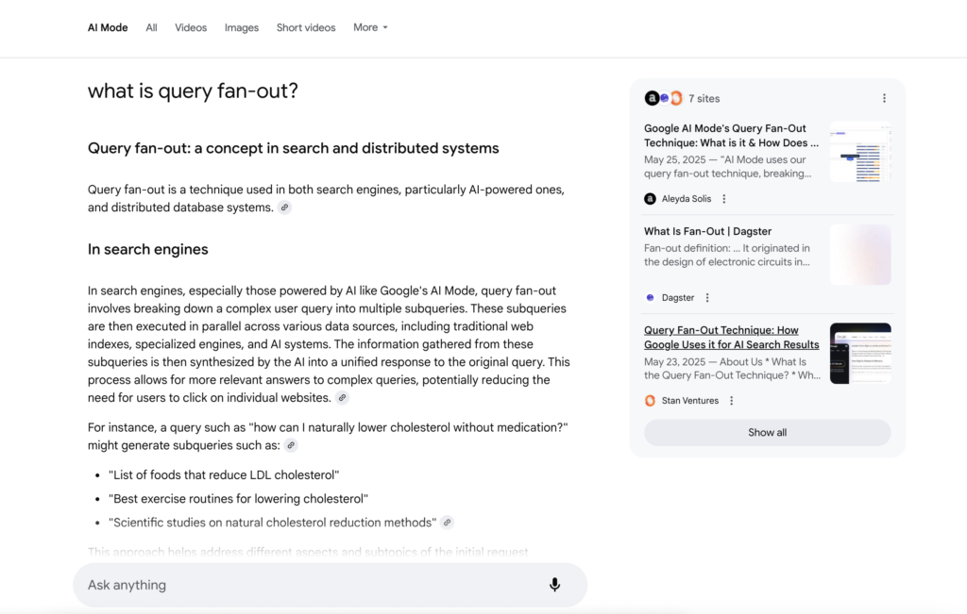Open thumbnail of the Aleyda Solis article

coord(860,152)
